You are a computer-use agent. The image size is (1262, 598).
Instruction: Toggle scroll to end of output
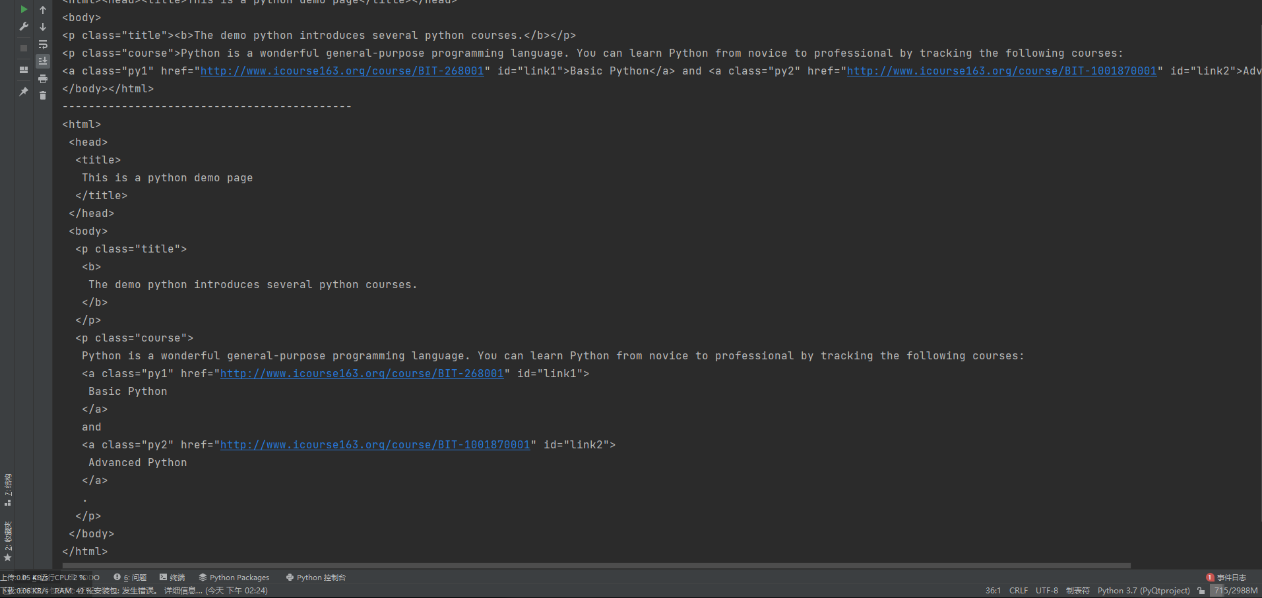[43, 61]
